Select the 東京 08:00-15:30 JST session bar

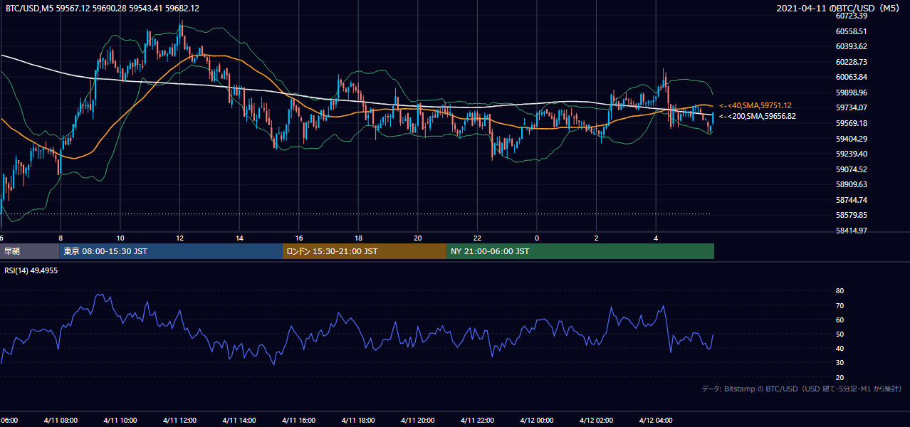171,251
